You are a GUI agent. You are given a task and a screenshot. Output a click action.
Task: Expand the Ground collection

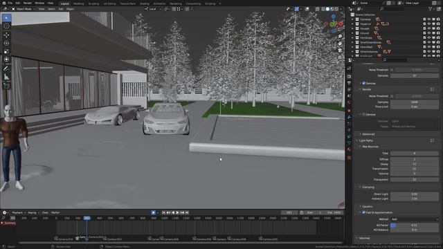[352, 33]
